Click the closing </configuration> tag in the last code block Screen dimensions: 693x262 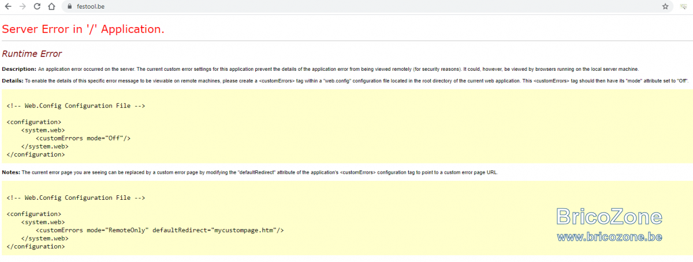(36, 246)
